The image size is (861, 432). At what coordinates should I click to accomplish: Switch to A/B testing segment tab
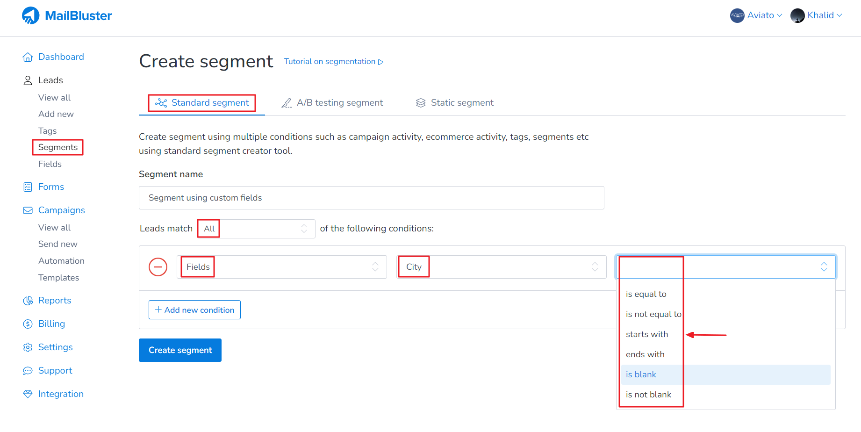(x=332, y=103)
